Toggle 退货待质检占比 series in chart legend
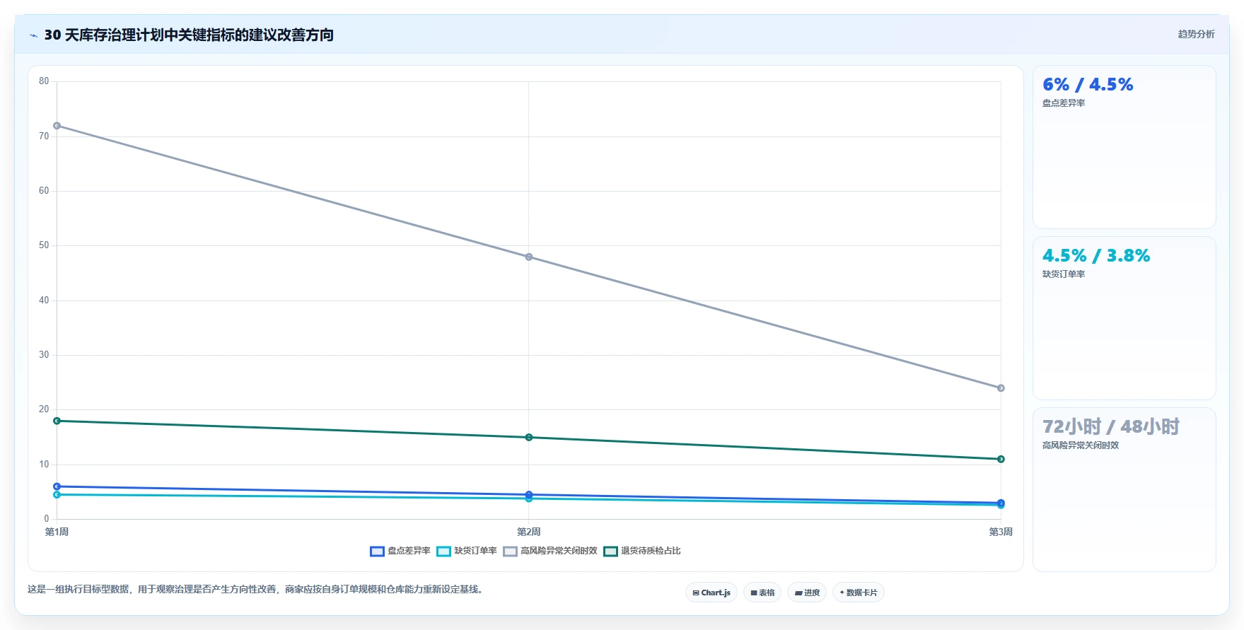The width and height of the screenshot is (1244, 630). 642,551
